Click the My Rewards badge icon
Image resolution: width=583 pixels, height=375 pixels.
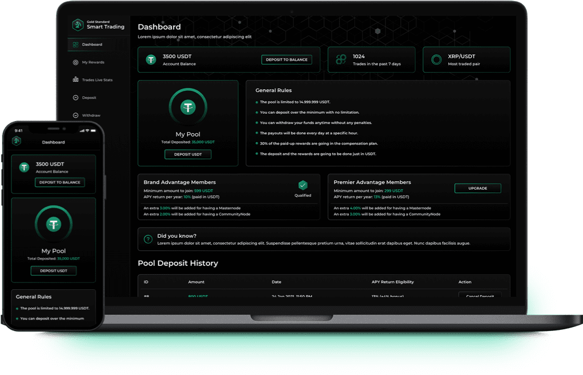[76, 62]
